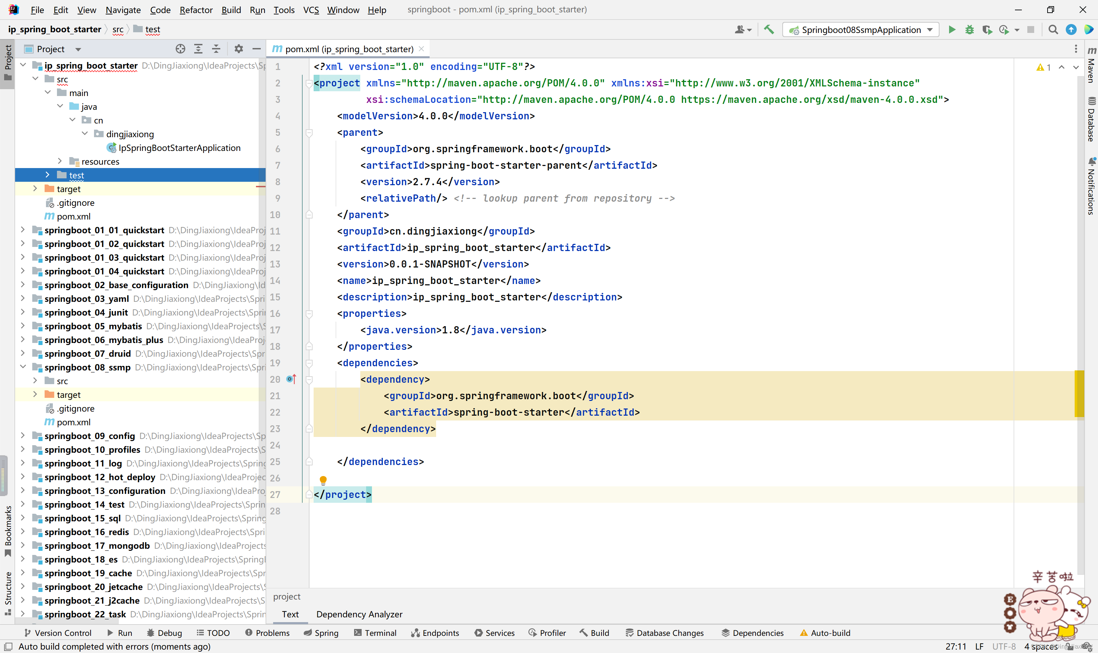Click the yellow warning stripe on editor scrollbar
Screen dimensions: 1098x653
pos(1079,394)
